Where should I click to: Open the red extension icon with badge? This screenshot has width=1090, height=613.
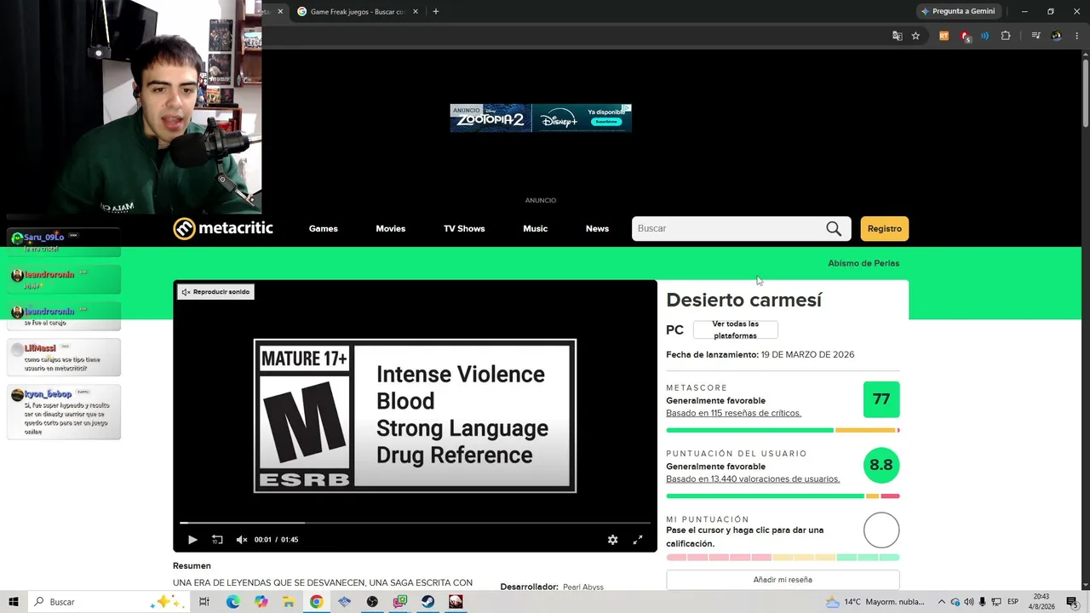click(x=965, y=36)
